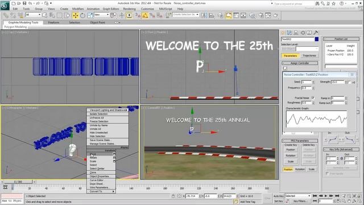Click the Add Time Tag icon
364x205 pixels.
pos(236,202)
